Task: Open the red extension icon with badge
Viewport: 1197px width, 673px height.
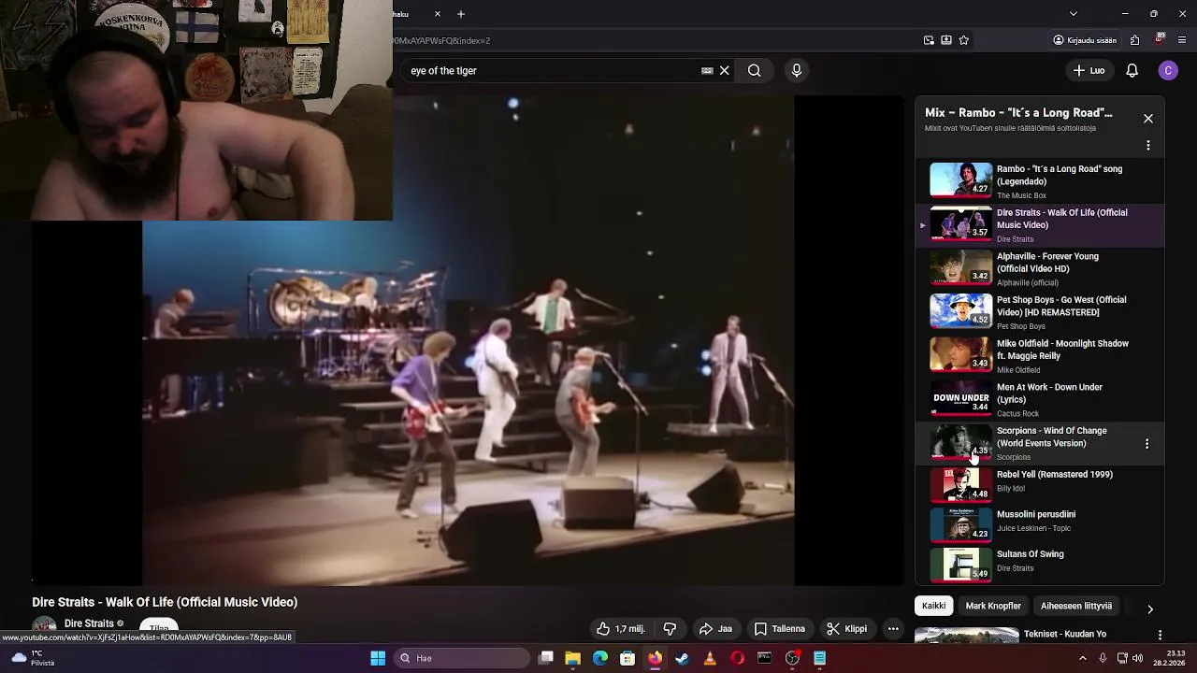Action: [1160, 39]
